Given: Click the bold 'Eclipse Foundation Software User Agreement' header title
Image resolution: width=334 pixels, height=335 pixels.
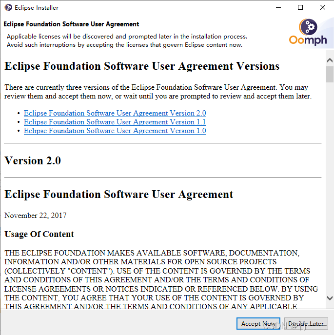Looking at the screenshot, I should click(x=71, y=24).
